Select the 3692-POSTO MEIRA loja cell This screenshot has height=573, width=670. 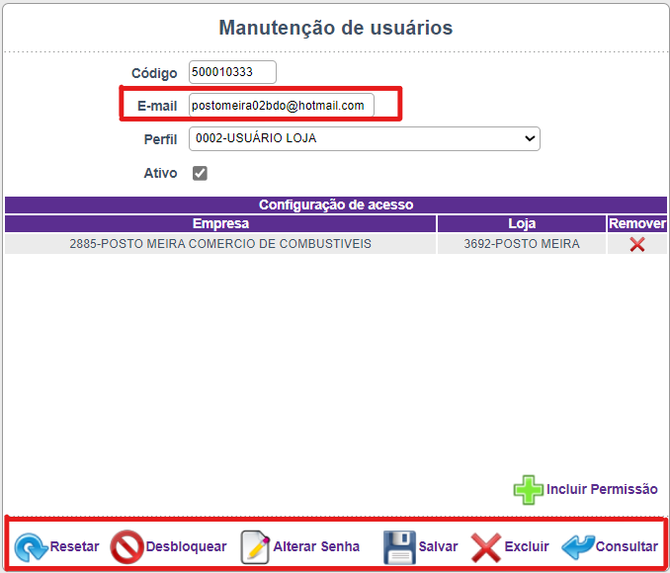point(522,244)
